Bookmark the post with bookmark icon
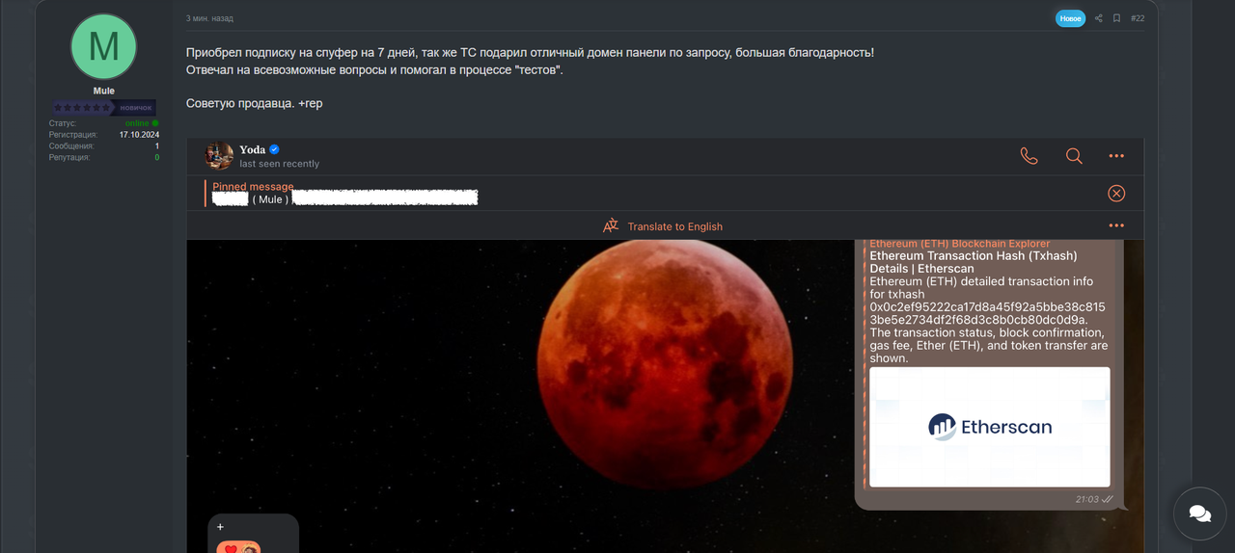Viewport: 1235px width, 553px height. click(x=1116, y=18)
